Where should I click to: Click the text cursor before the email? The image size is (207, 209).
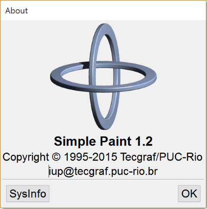[x=49, y=171]
